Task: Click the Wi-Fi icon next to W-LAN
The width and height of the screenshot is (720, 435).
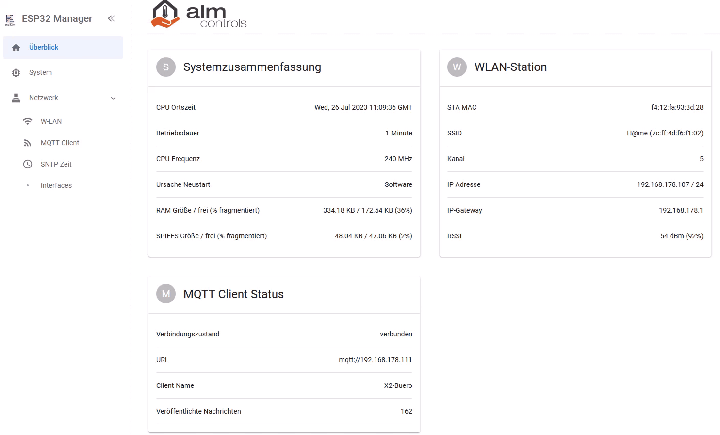Action: [28, 121]
